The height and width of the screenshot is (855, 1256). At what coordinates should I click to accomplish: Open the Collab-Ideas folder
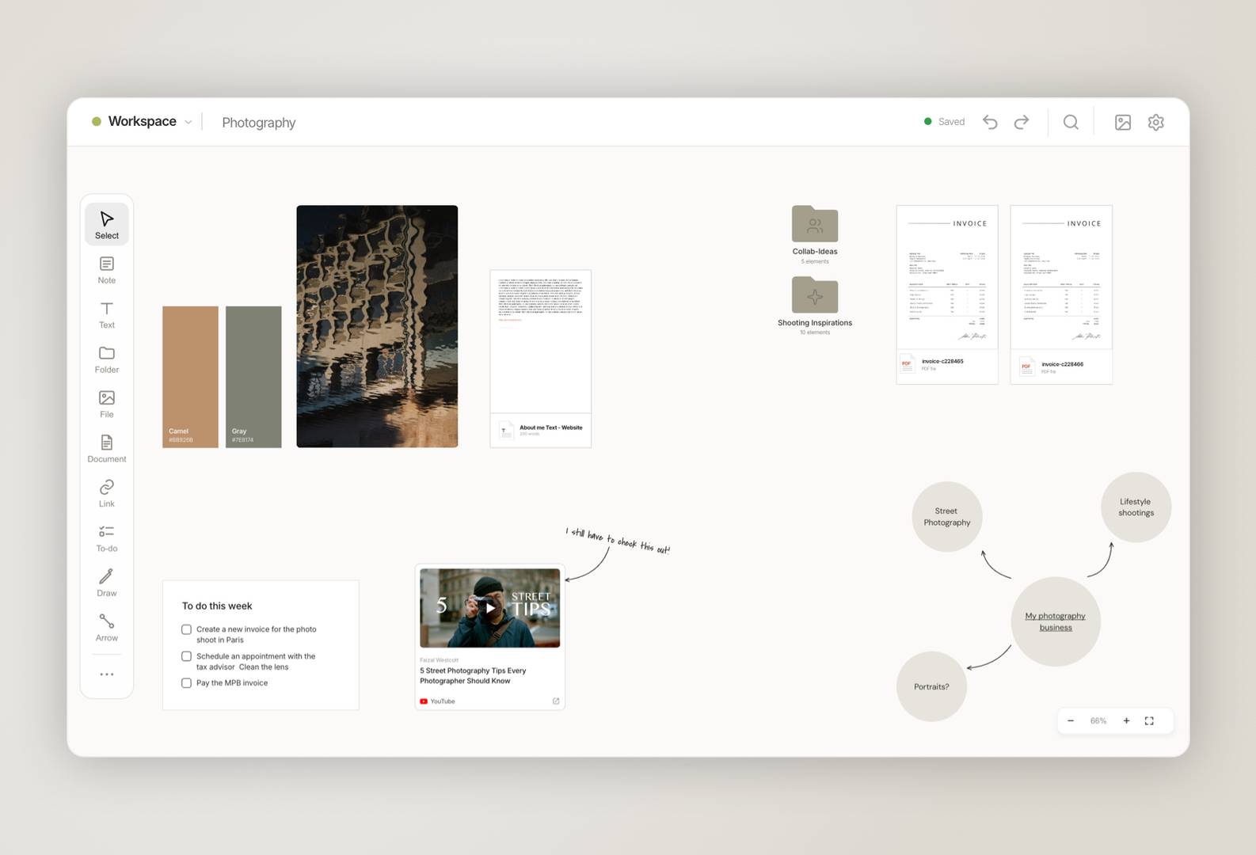[815, 224]
